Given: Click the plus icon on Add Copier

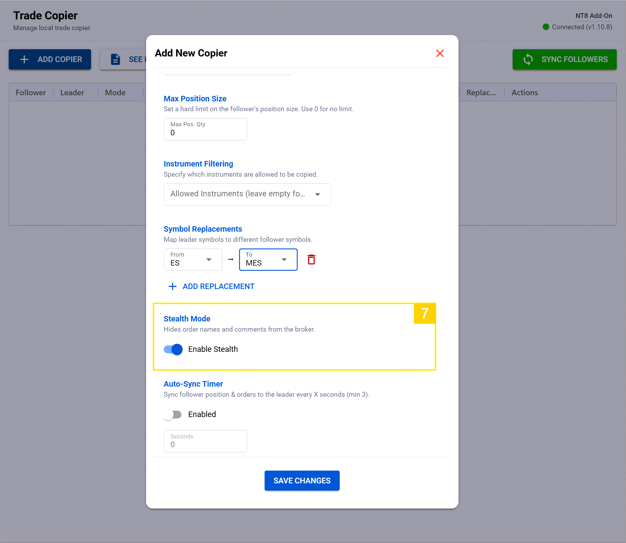Looking at the screenshot, I should tap(24, 59).
